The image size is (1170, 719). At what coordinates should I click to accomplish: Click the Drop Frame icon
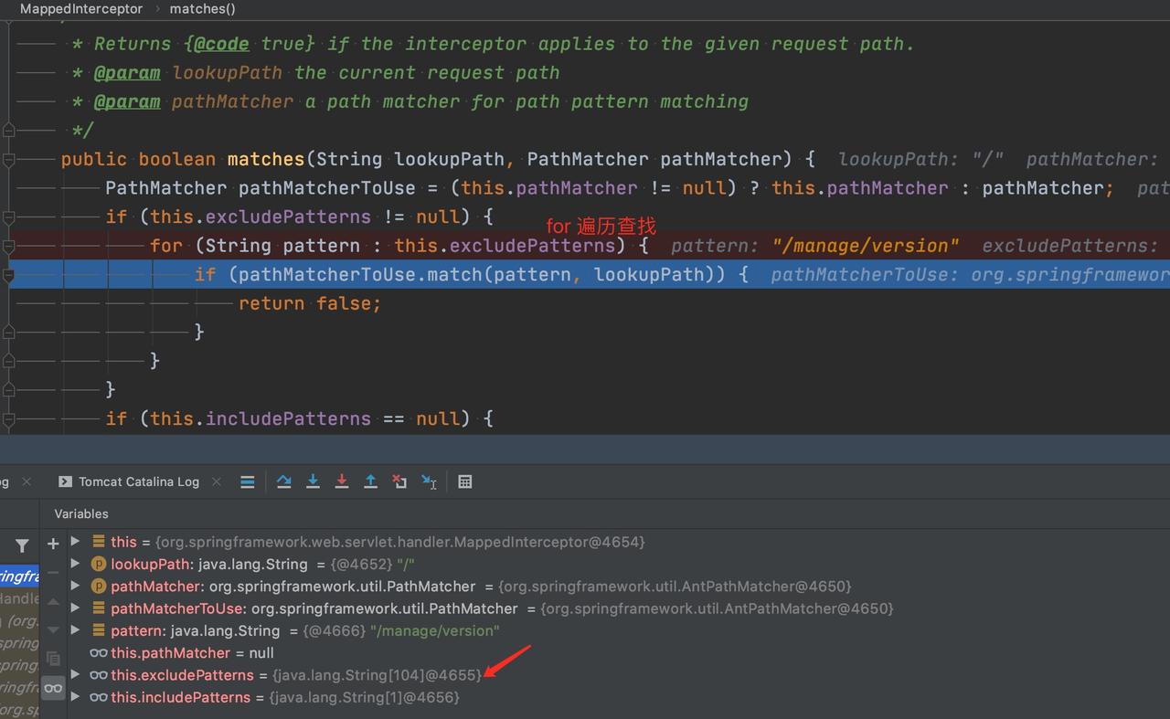(x=399, y=481)
